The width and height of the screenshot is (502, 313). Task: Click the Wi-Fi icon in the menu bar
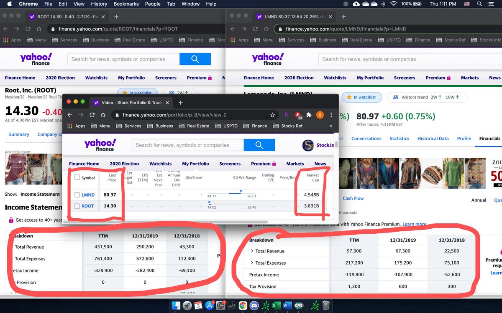point(394,4)
